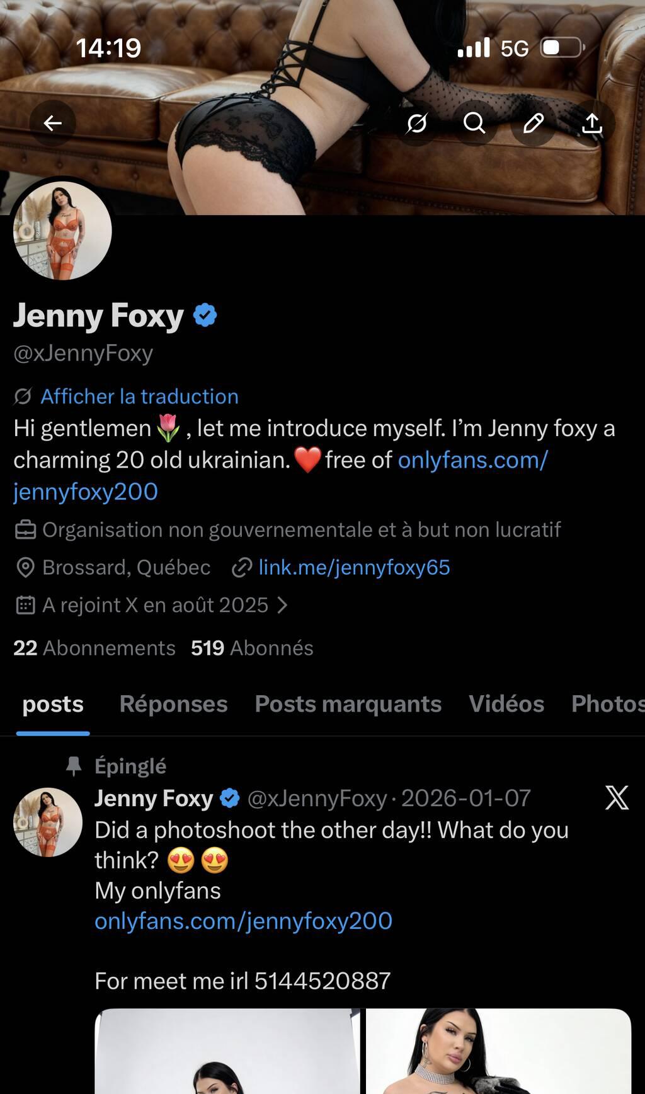Tap the X logo on pinned post
Image resolution: width=645 pixels, height=1094 pixels.
617,798
